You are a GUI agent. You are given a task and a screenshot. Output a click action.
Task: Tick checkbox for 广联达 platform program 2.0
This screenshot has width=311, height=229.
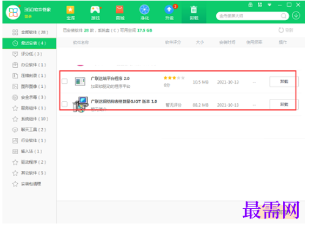click(65, 81)
